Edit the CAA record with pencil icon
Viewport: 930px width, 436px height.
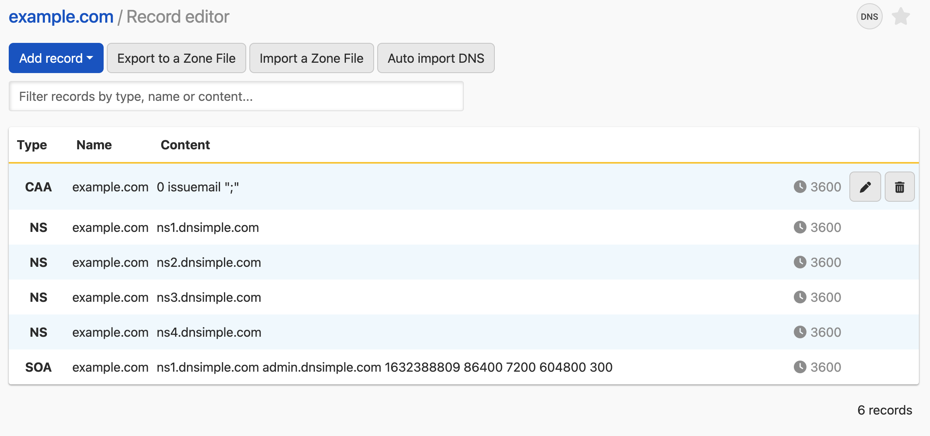[x=865, y=187]
